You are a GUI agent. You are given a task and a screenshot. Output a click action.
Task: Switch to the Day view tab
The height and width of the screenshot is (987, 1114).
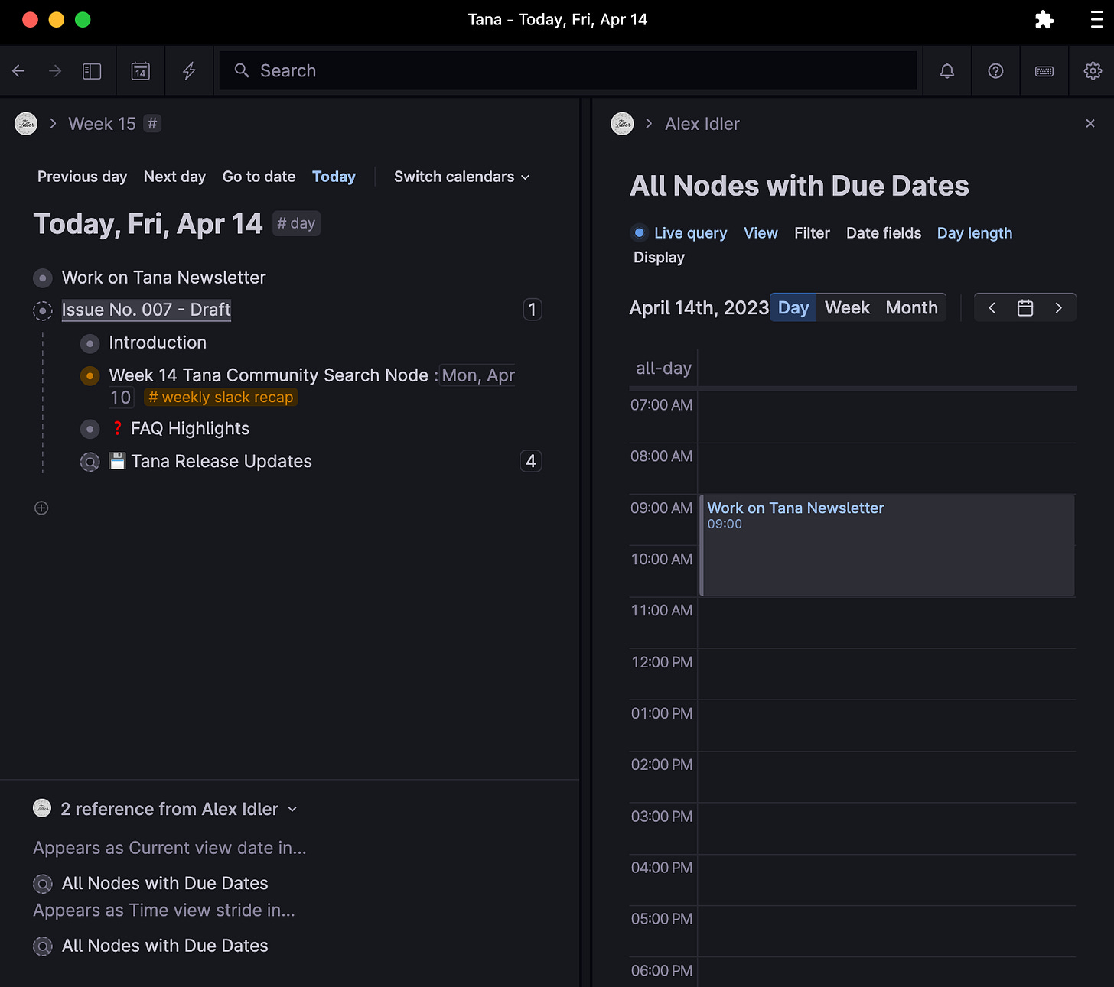[x=793, y=308]
